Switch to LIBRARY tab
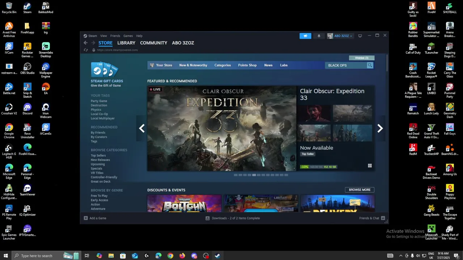 tap(126, 43)
